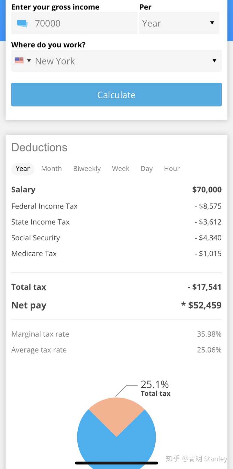Switch to the Biweekly deductions tab

point(87,169)
